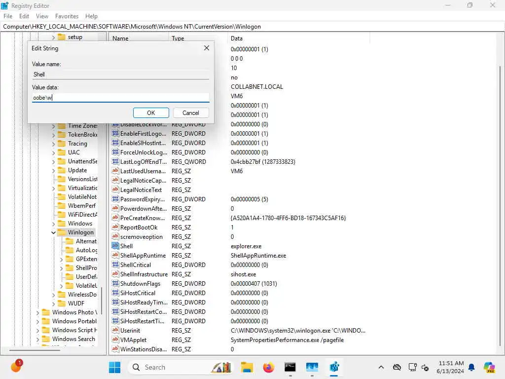
Task: Click the explorer.exe data cell
Action: (246, 246)
